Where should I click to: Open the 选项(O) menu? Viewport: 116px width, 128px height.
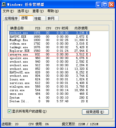point(23,11)
